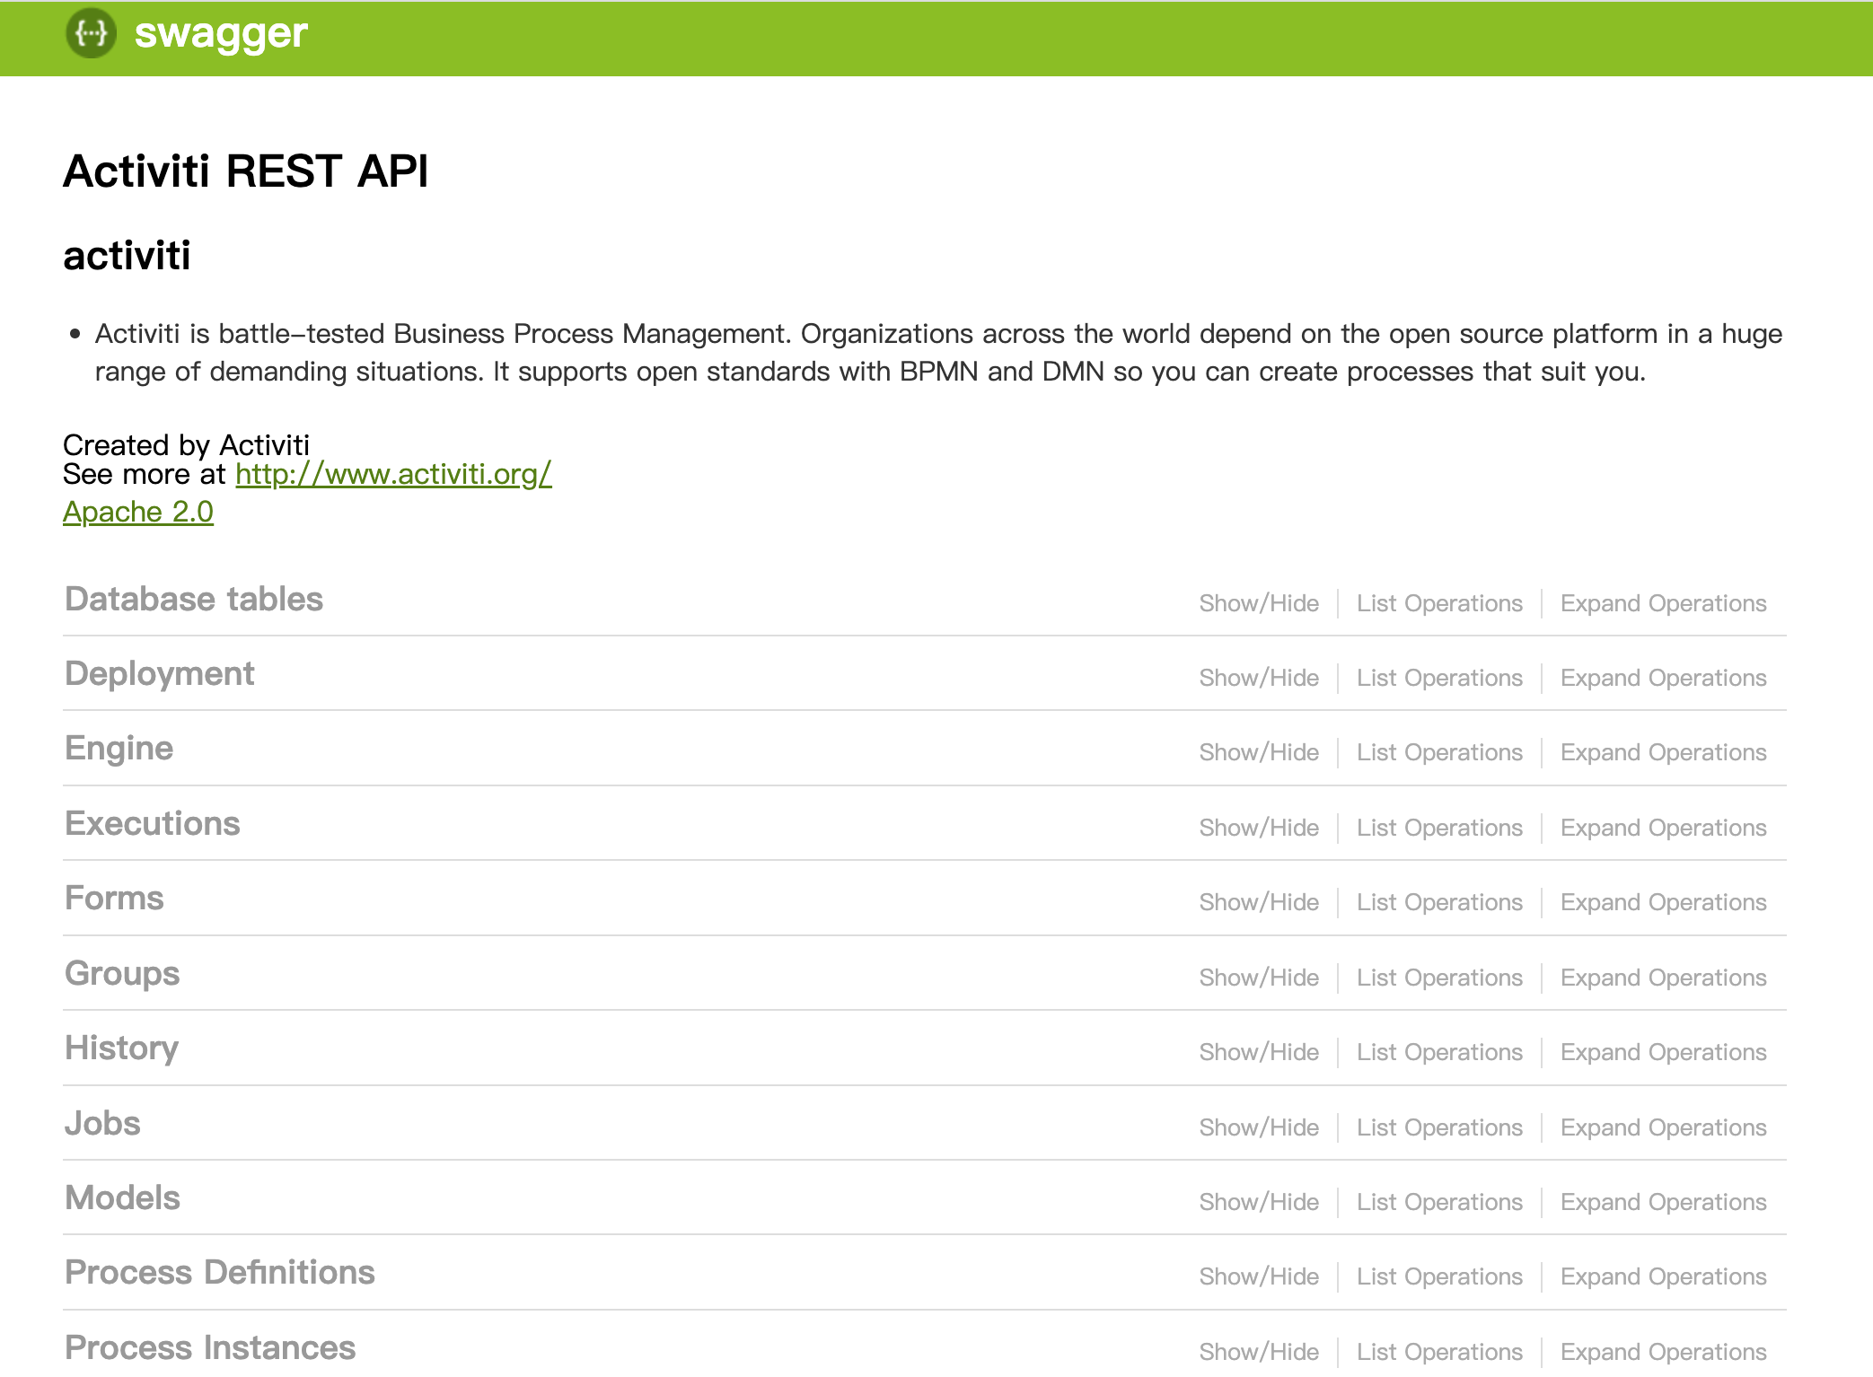This screenshot has width=1873, height=1377.
Task: Open the activiti.org website link
Action: point(393,474)
